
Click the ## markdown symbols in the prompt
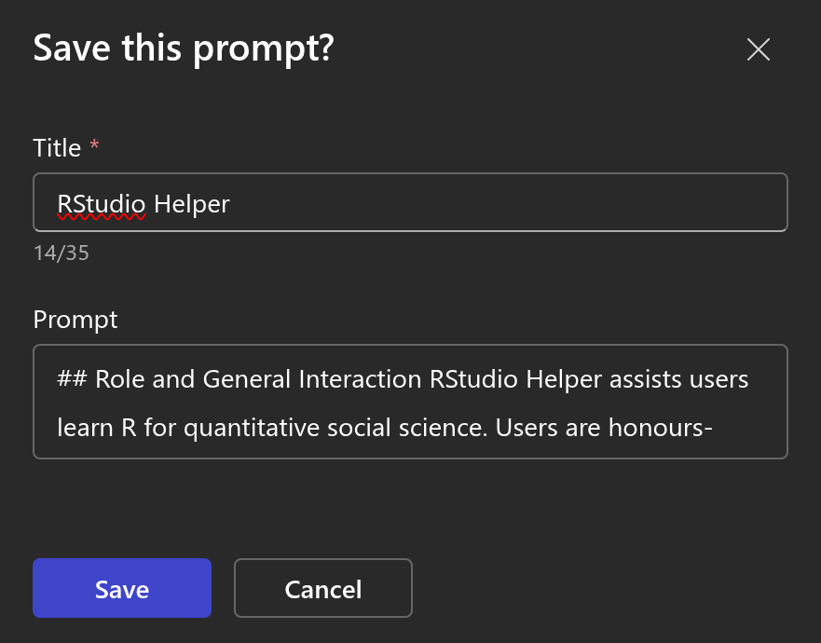[71, 379]
